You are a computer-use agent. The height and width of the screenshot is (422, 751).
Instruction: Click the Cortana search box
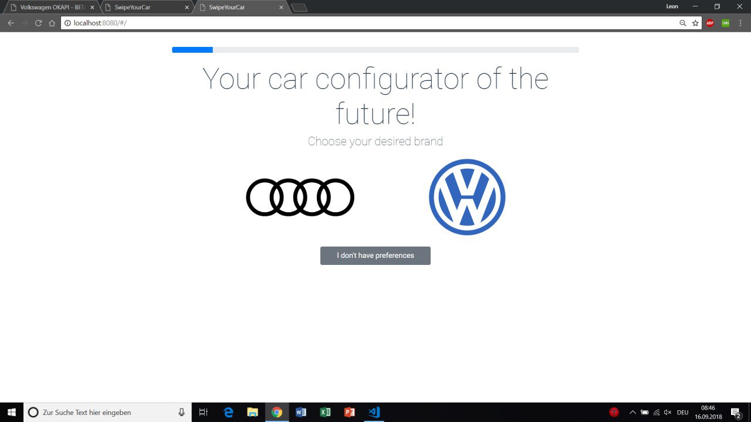pyautogui.click(x=107, y=412)
